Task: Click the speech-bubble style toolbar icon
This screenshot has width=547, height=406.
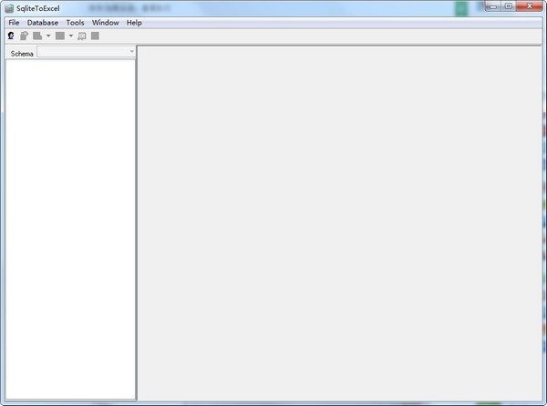Action: click(82, 36)
